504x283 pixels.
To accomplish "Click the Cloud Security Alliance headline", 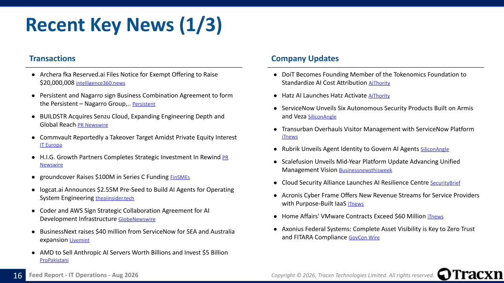I will 355,183.
